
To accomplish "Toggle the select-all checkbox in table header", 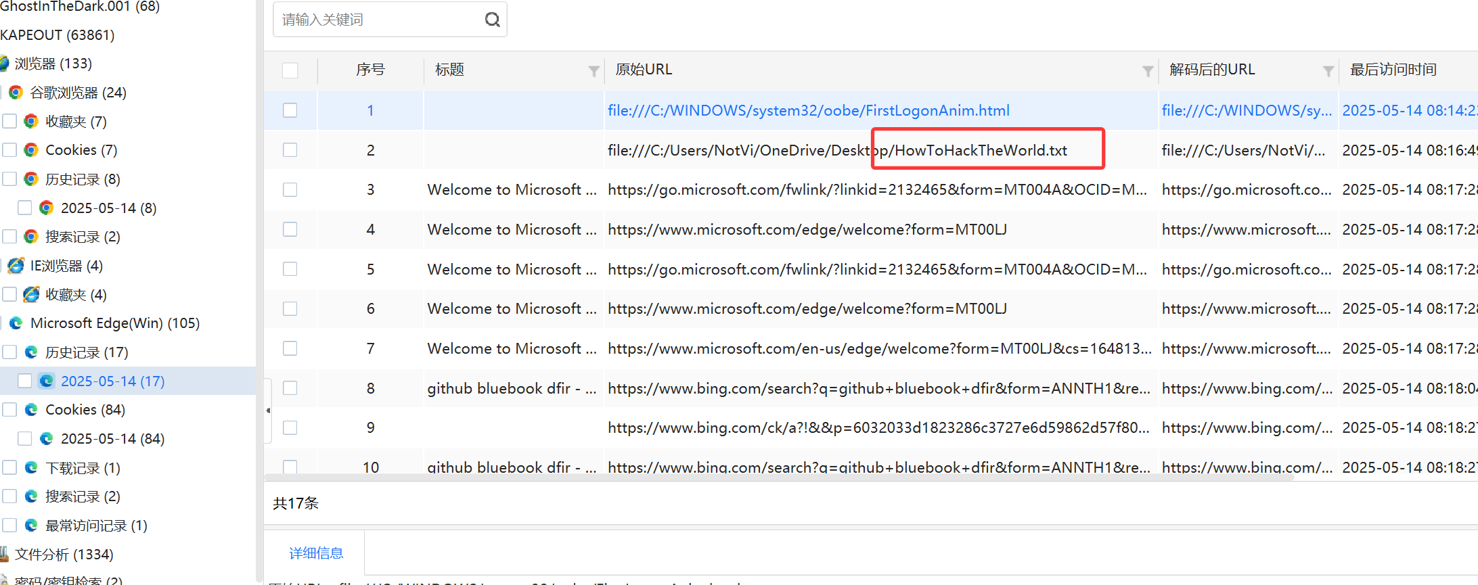I will (290, 70).
